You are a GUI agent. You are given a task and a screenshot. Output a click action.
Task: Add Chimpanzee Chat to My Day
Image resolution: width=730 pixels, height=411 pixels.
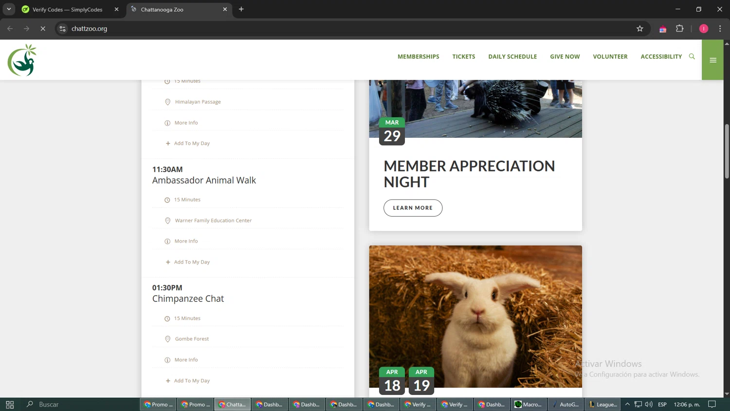[192, 381]
